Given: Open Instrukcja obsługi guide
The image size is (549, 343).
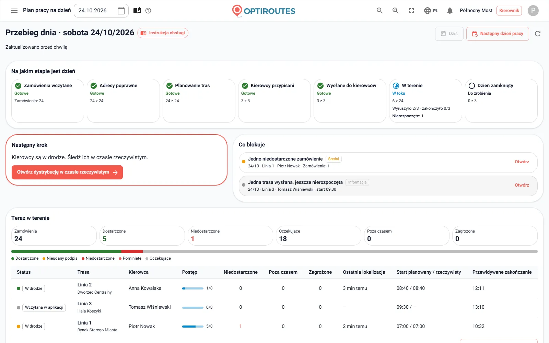Looking at the screenshot, I should click(163, 33).
